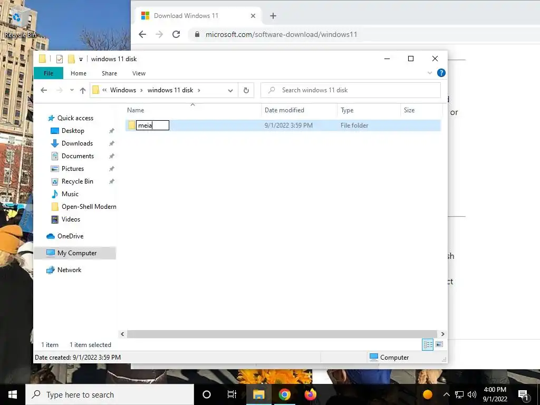Click the windows 11 disk breadcrumb
The width and height of the screenshot is (540, 405).
coord(170,90)
